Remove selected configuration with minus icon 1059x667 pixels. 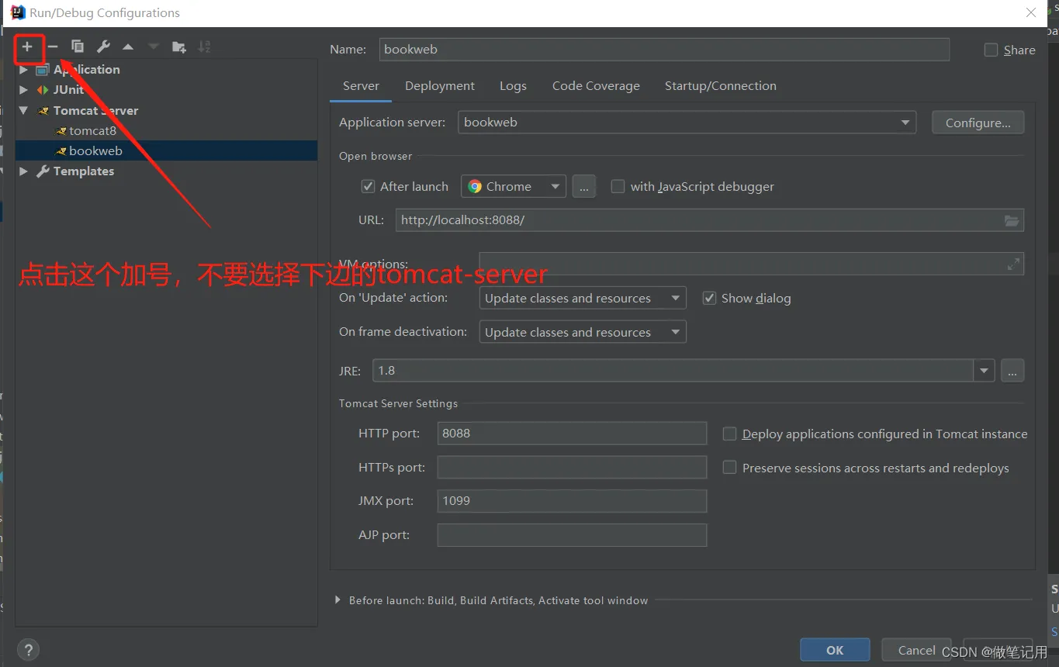pos(52,47)
